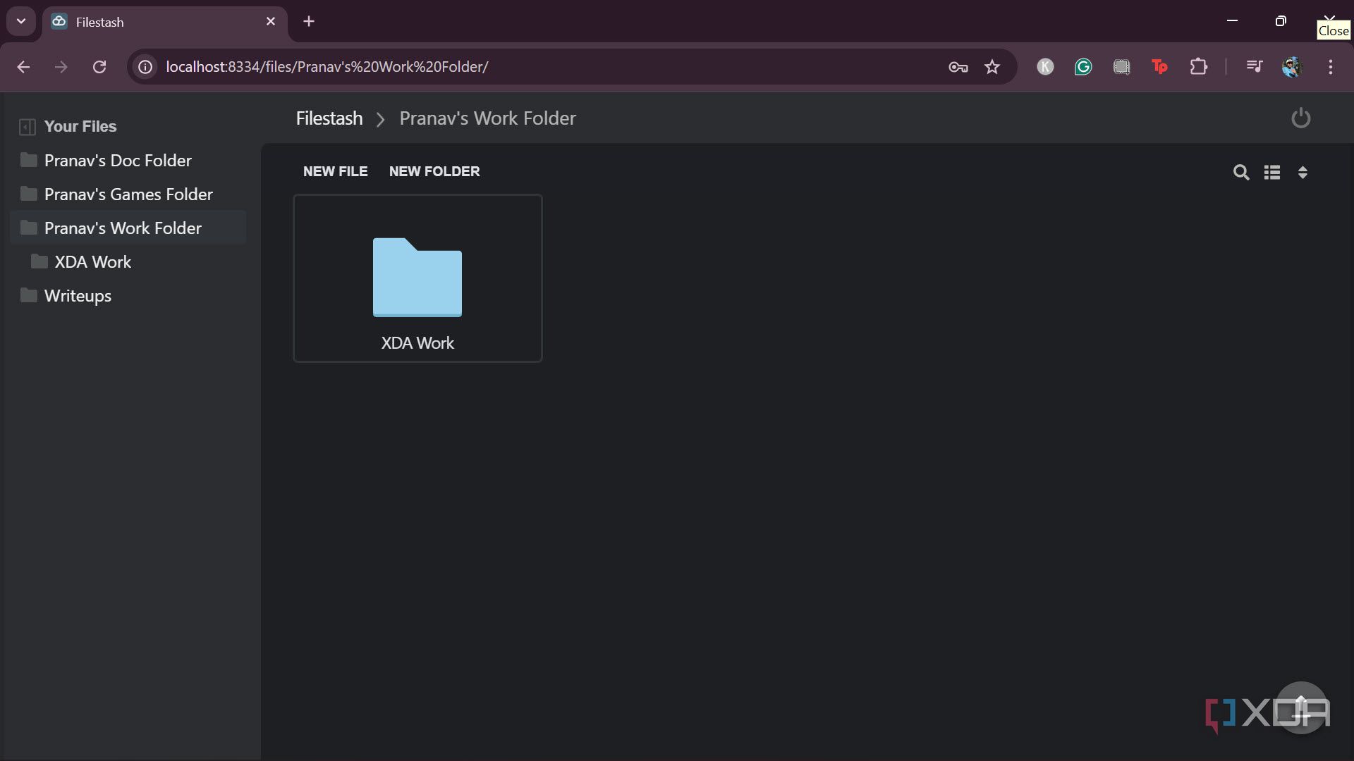The image size is (1354, 761).
Task: Open Pranav's Doc Folder in sidebar
Action: pos(128,161)
